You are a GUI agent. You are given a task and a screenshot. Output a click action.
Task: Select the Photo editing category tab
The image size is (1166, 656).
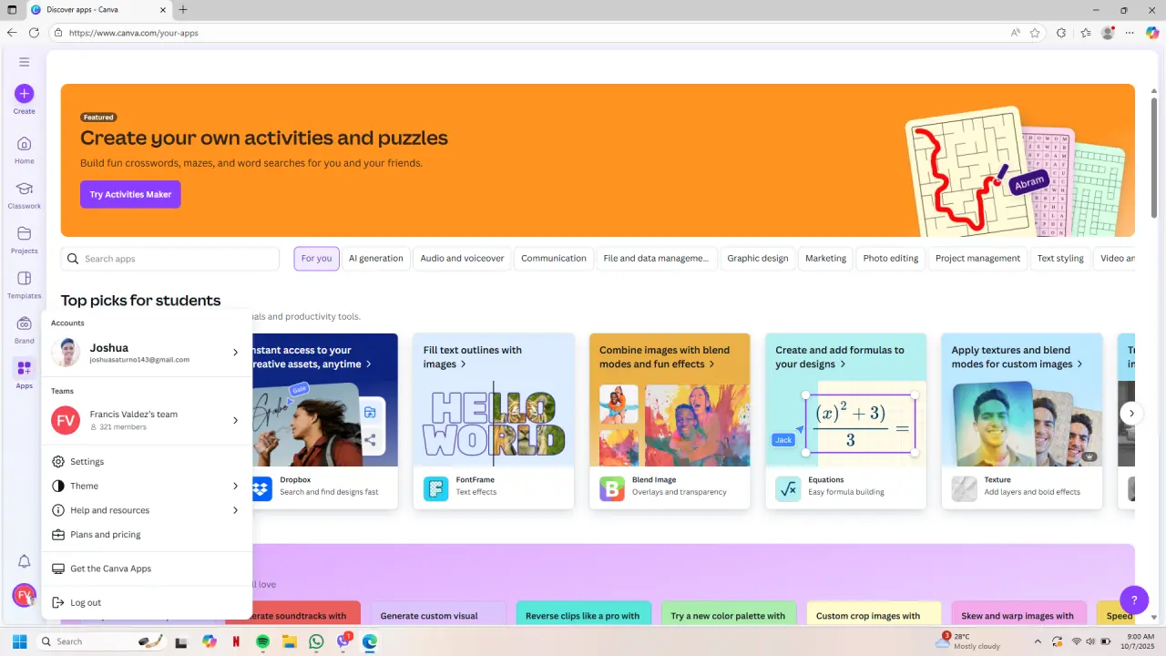coord(891,259)
